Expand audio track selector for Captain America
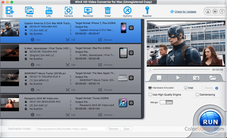The image size is (227, 138). click(x=71, y=30)
